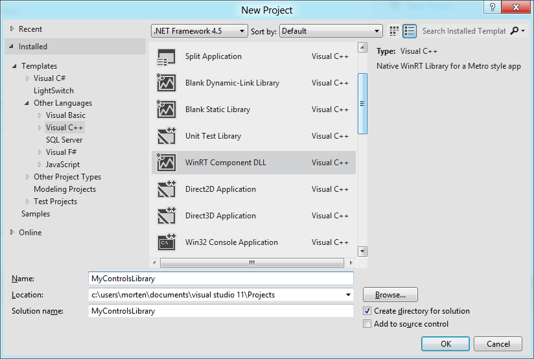Select the SQL Server category
534x359 pixels.
pyautogui.click(x=64, y=140)
